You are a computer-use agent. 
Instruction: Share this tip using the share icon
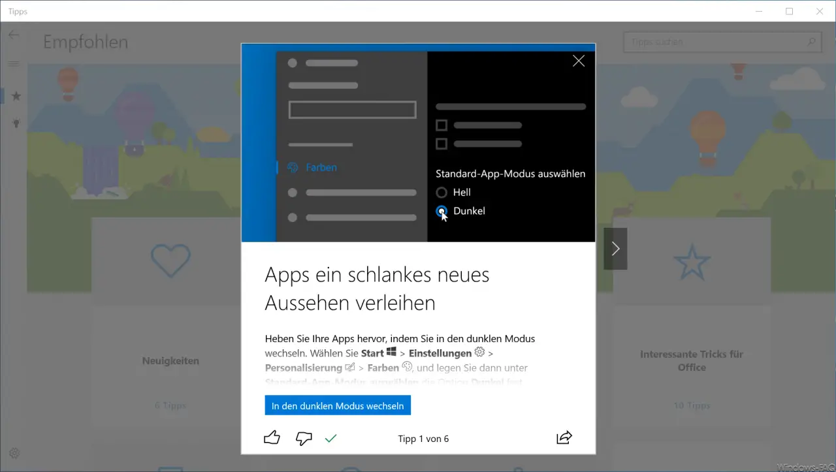564,437
